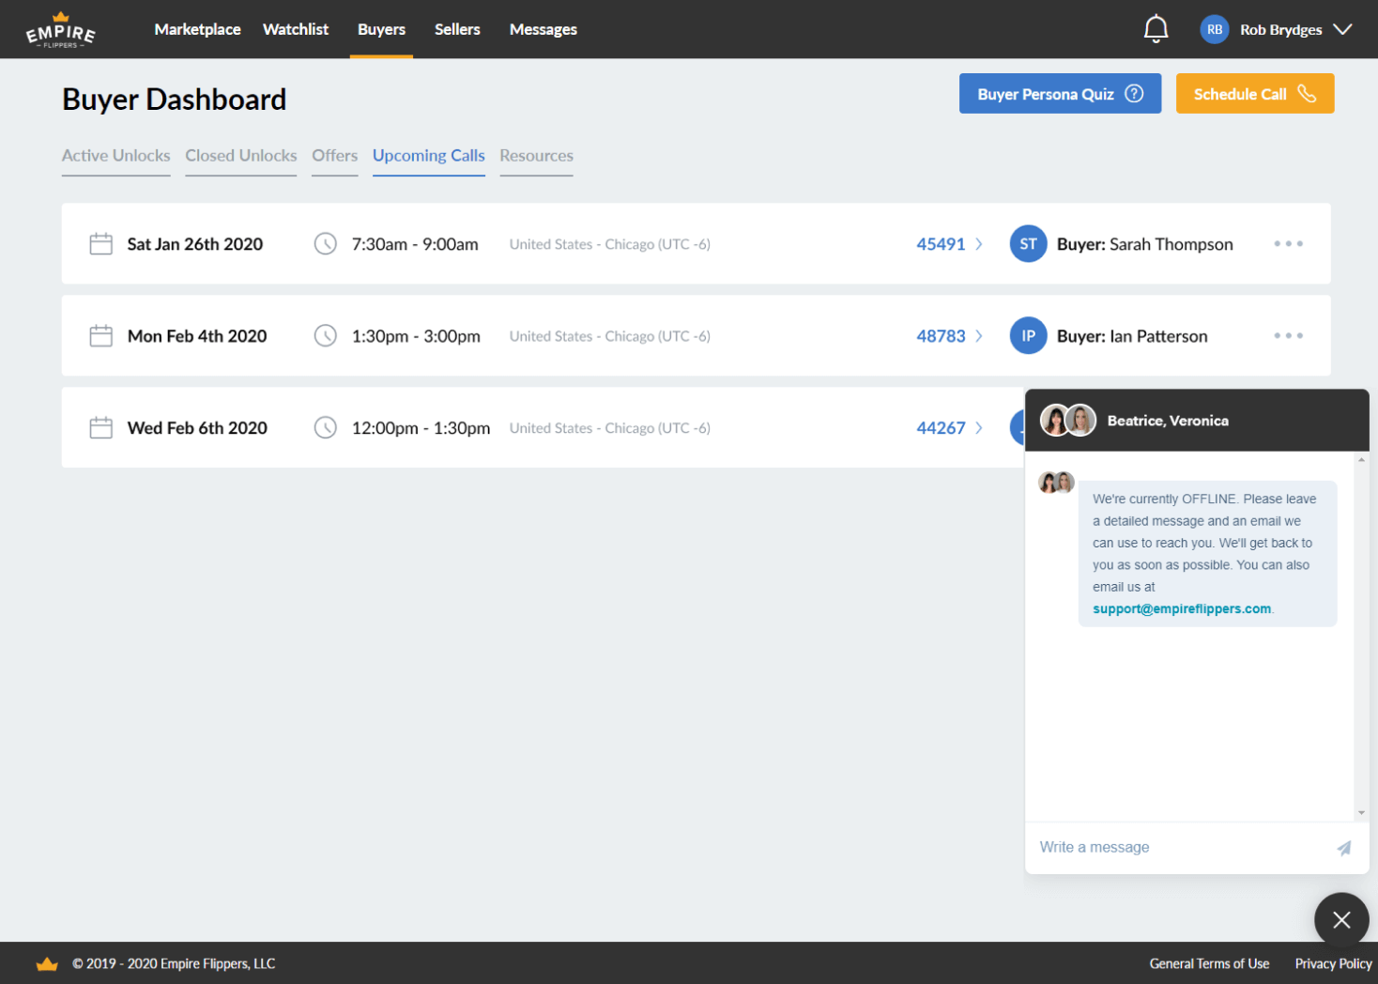Open Messages in the top nav
The image size is (1378, 984).
coord(544,29)
